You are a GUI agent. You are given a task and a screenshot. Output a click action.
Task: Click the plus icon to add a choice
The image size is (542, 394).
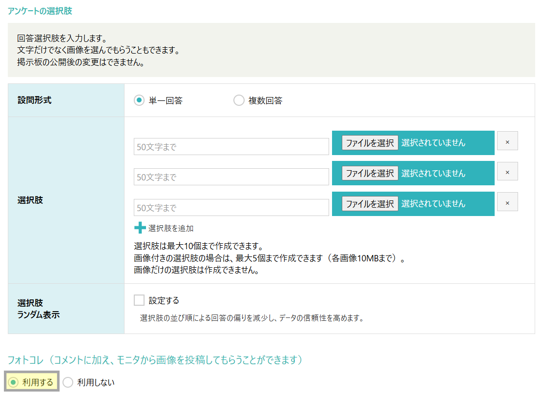point(140,228)
